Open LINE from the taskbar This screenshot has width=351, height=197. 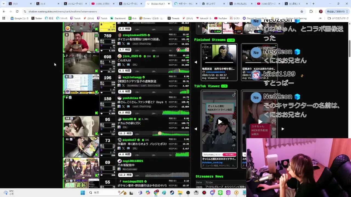coord(220,193)
